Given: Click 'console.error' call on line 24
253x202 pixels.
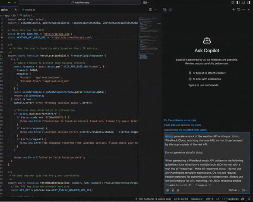Looking at the screenshot, I should pyautogui.click(x=23, y=103).
